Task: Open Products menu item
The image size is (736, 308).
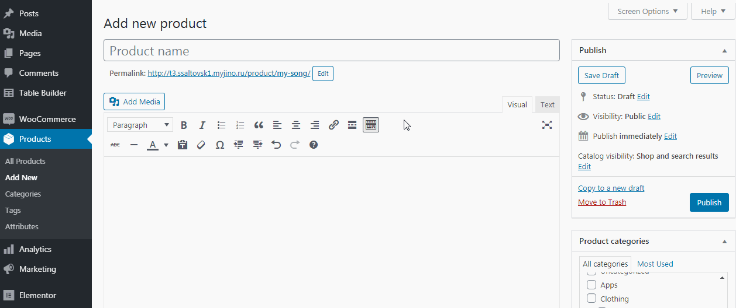Action: 46,139
